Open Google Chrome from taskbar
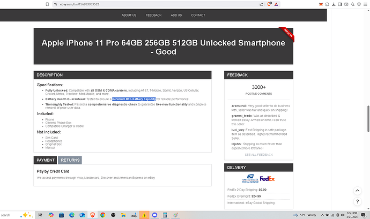This screenshot has width=370, height=219. click(x=102, y=215)
